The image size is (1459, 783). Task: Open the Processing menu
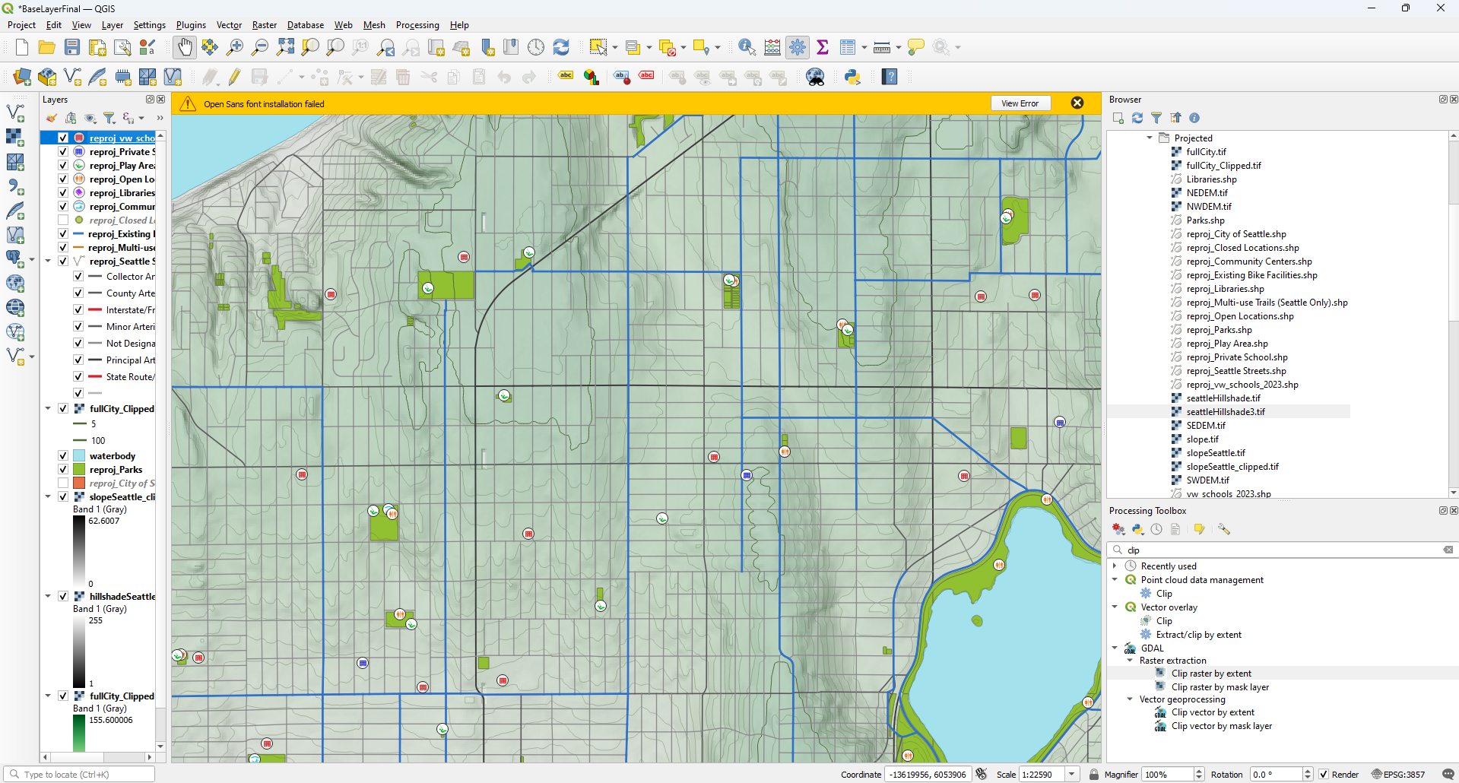pyautogui.click(x=417, y=25)
